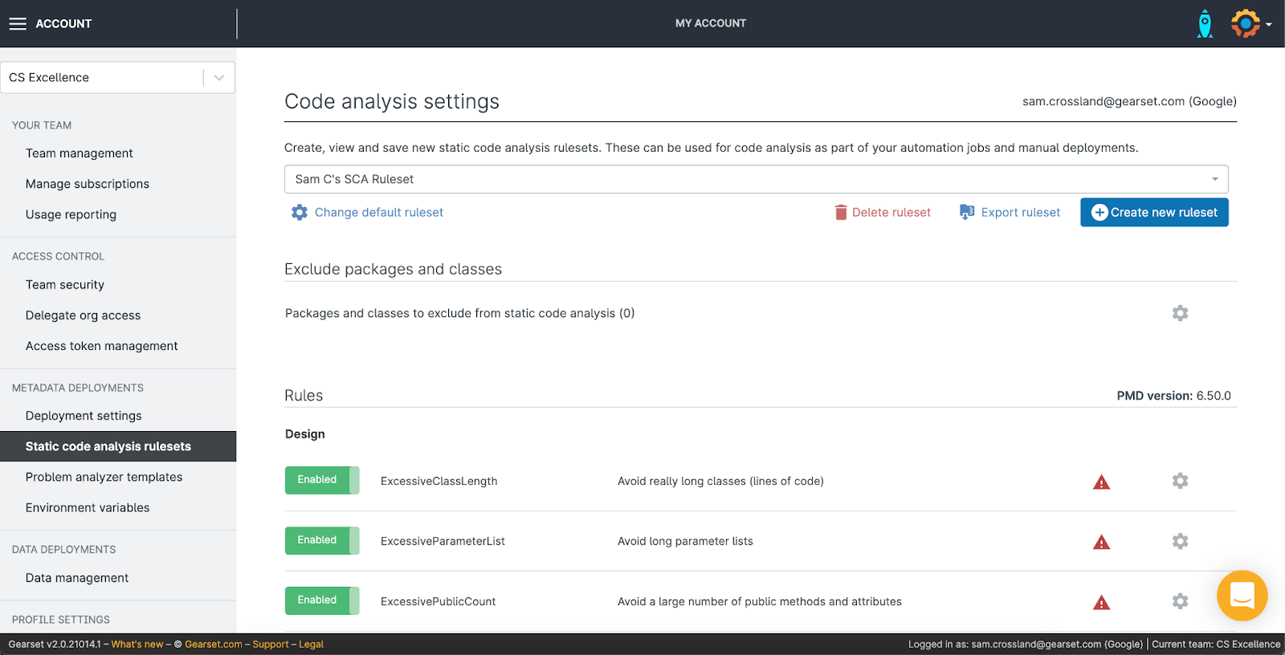Viewport: 1285px width, 655px height.
Task: Expand the user profile gear menu
Action: pos(1250,24)
